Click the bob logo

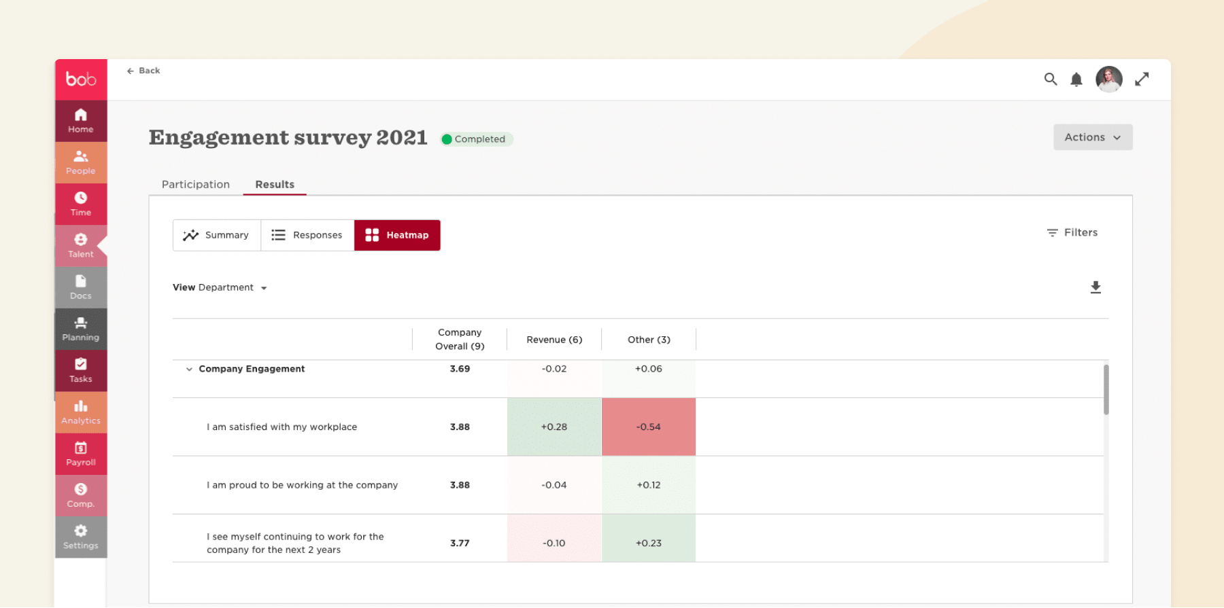[x=81, y=79]
